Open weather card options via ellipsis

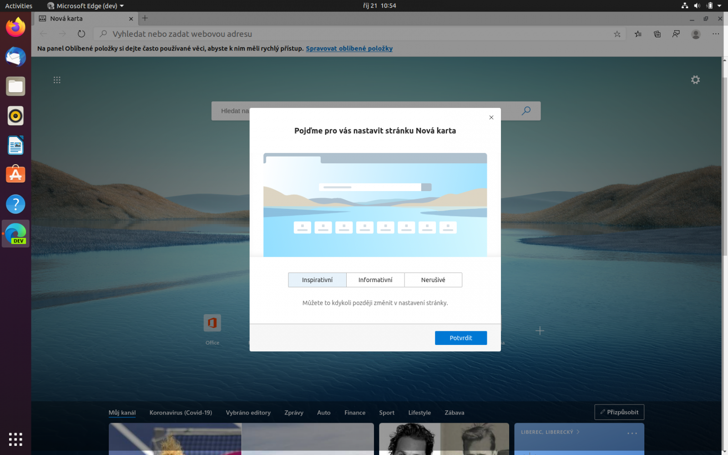pyautogui.click(x=632, y=432)
